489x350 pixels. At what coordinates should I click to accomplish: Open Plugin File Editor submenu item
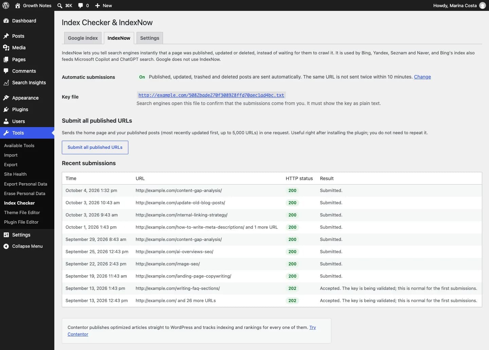click(x=21, y=222)
